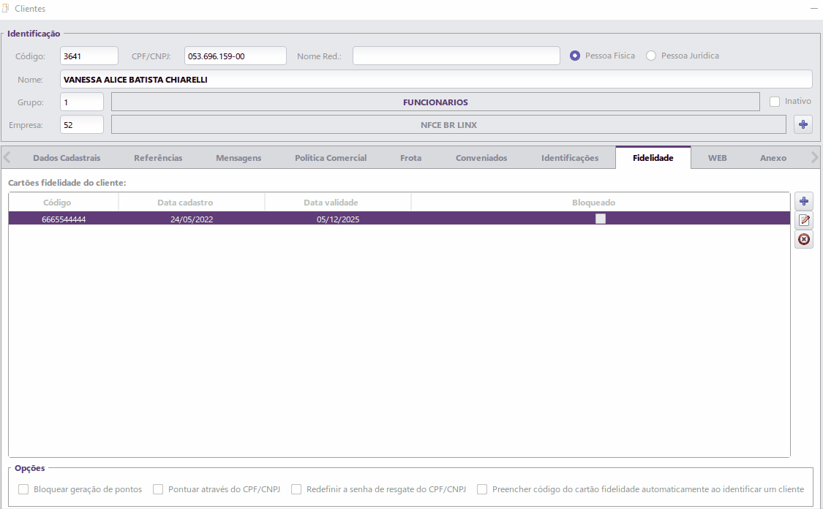
Task: Enable Bloquear geração de pontos
Action: [x=23, y=489]
